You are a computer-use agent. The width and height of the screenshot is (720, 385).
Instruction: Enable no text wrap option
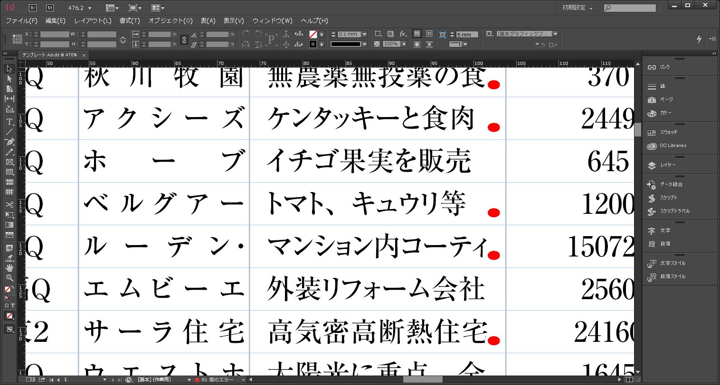point(417,34)
